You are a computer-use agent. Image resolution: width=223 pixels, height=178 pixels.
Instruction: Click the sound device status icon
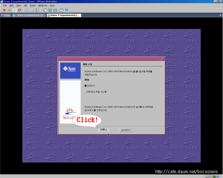(x=218, y=177)
